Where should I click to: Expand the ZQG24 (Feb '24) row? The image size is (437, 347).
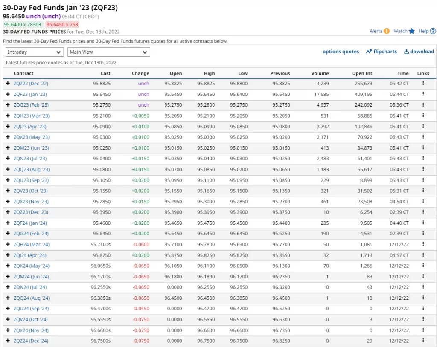click(x=8, y=233)
